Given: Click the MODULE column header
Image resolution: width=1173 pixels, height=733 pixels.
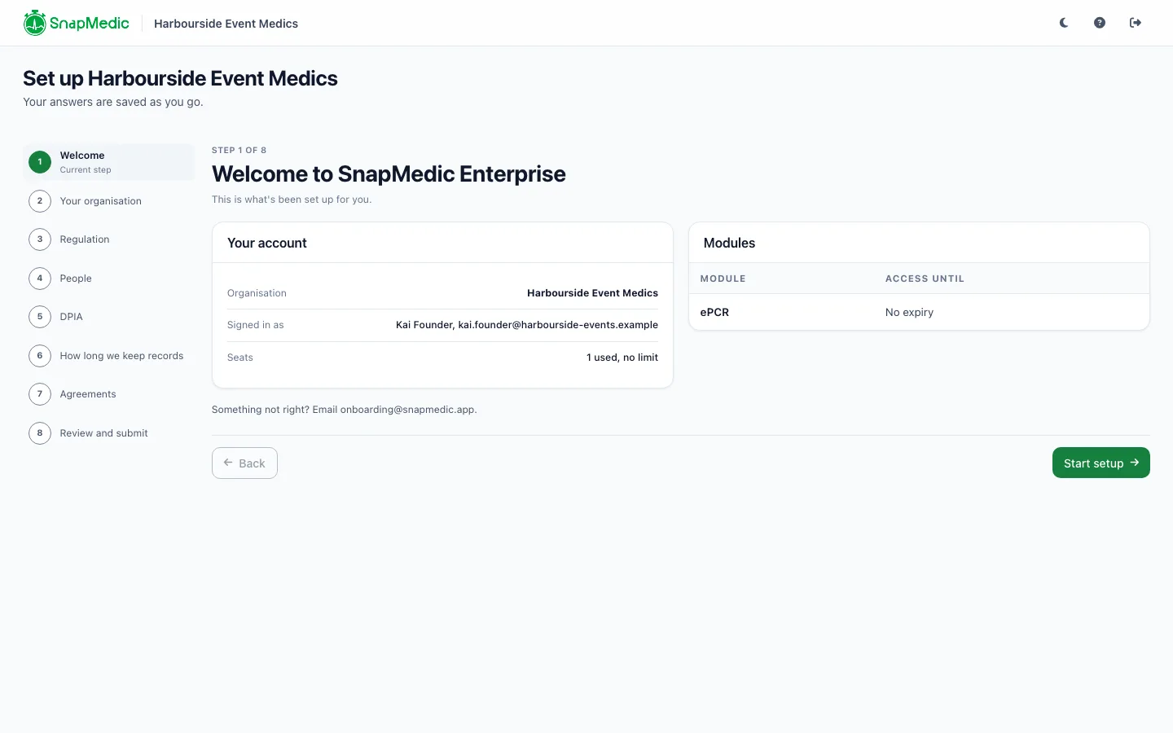Looking at the screenshot, I should (723, 279).
